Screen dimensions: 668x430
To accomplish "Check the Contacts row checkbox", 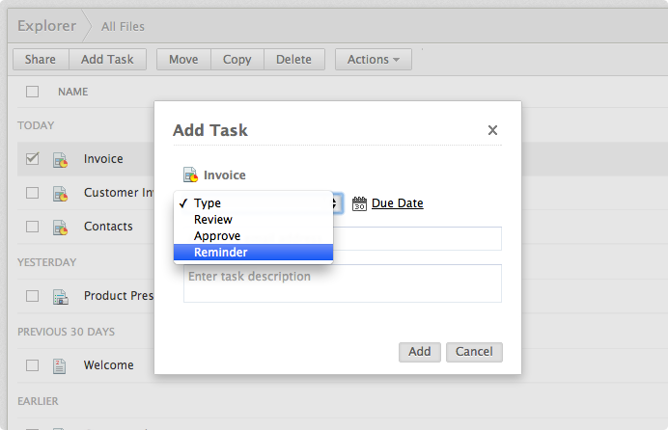I will pyautogui.click(x=33, y=227).
